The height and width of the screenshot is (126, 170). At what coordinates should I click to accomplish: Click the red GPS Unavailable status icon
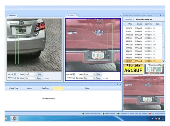[x=150, y=114]
